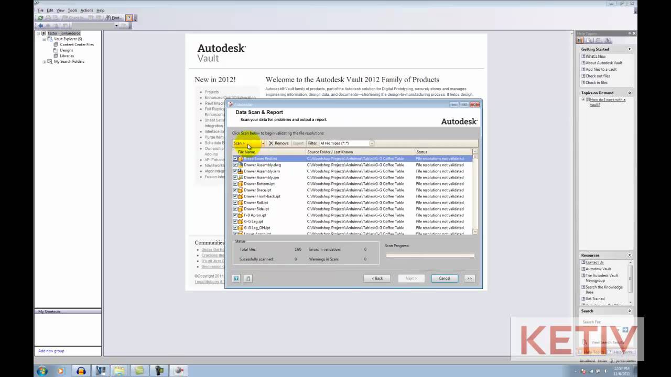
Task: Click the Drawer Assembly.ipn presentation icon
Action: click(241, 178)
